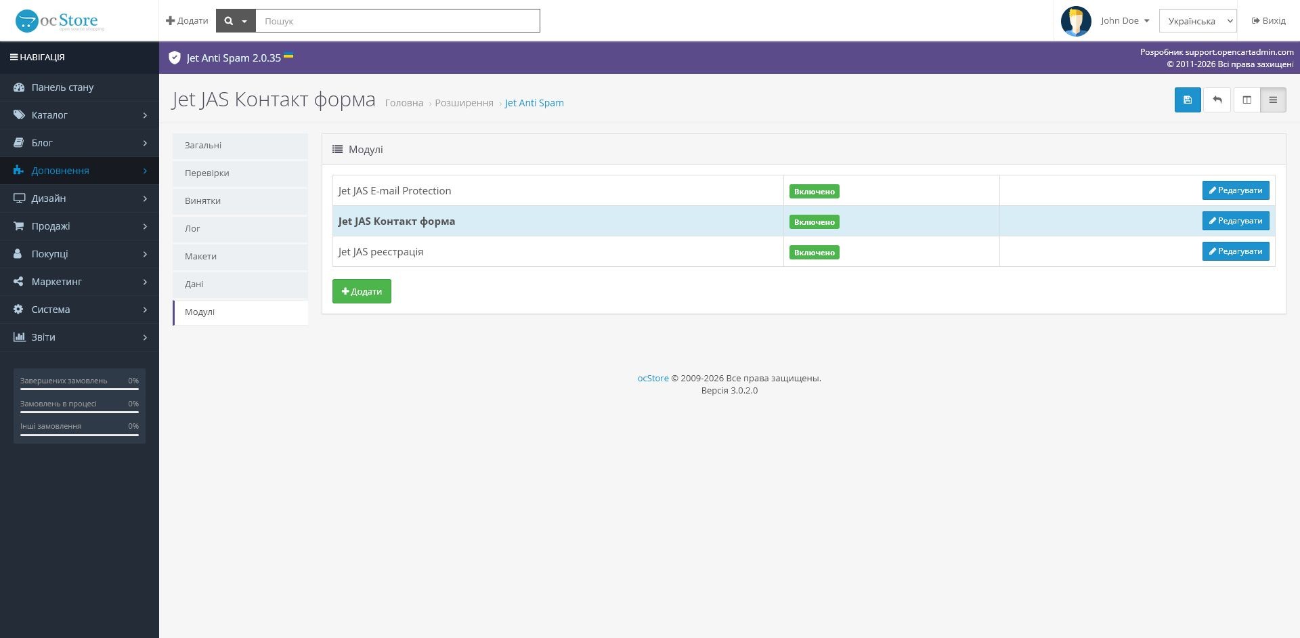Image resolution: width=1300 pixels, height=638 pixels.
Task: Click the blue save floppy-disk icon
Action: 1187,100
